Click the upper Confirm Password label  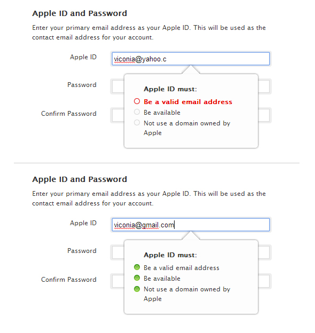69,114
